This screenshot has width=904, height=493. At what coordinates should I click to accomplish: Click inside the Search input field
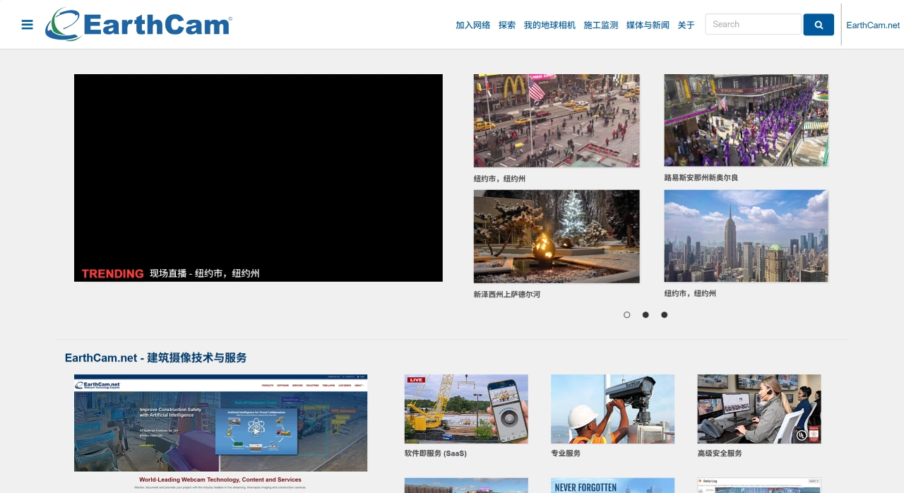click(753, 23)
